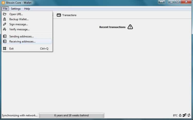Close the Bitcoin Core window
Viewport: 193px width, 120px height.
click(x=186, y=2)
